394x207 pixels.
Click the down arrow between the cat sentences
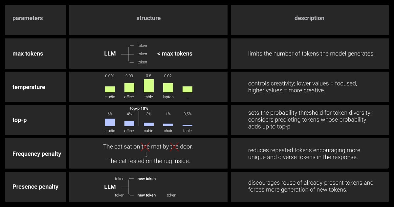tap(146, 154)
